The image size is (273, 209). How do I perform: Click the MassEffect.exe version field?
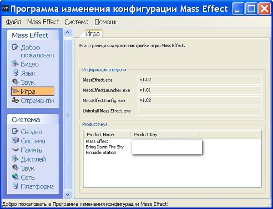(x=200, y=80)
